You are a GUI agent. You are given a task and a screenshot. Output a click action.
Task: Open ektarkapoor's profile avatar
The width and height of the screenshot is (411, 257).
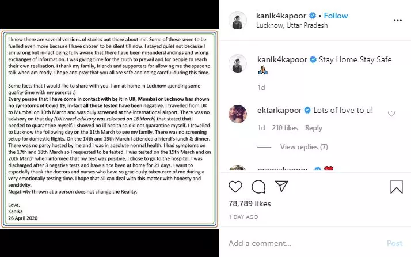click(x=238, y=114)
